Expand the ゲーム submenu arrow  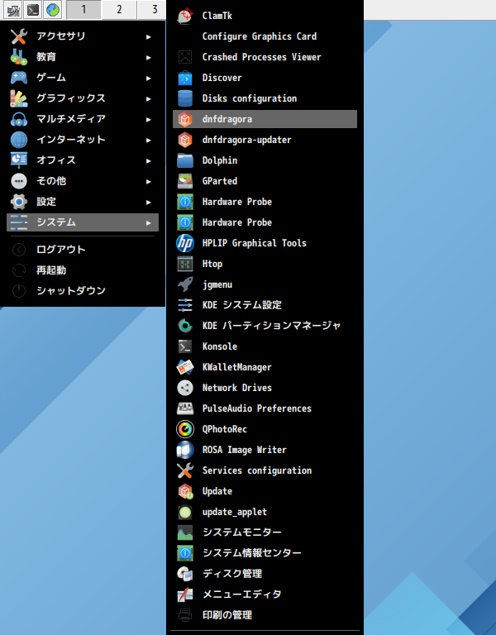point(149,78)
